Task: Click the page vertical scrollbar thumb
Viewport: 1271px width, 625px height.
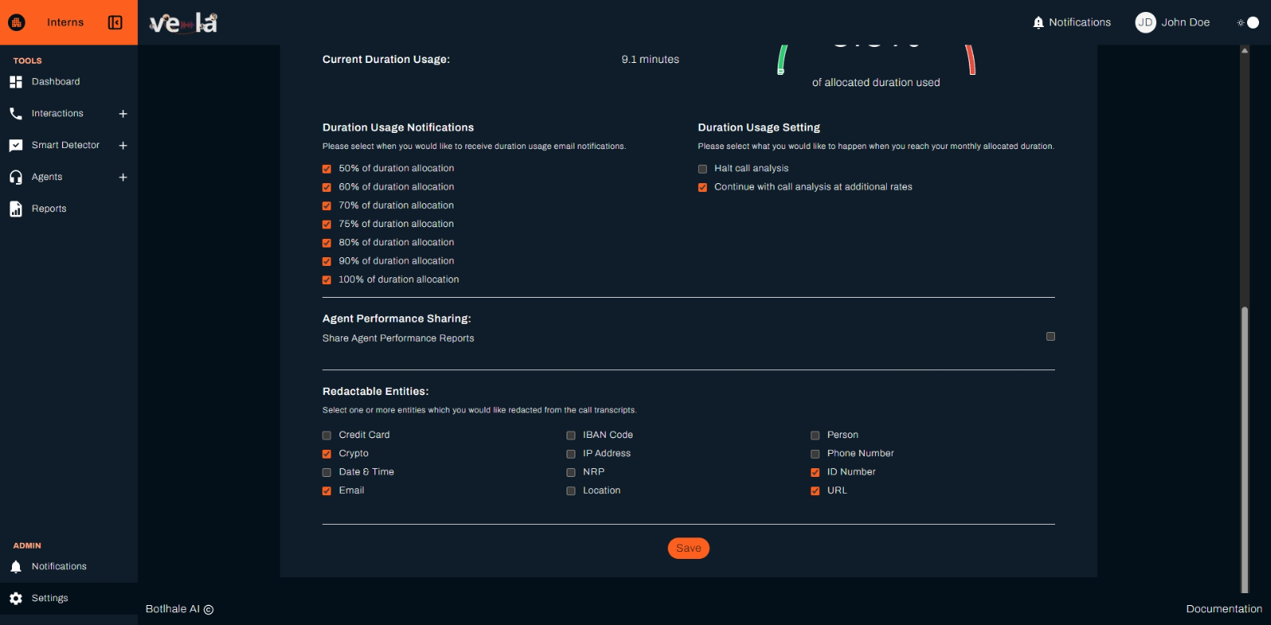Action: pyautogui.click(x=1245, y=450)
